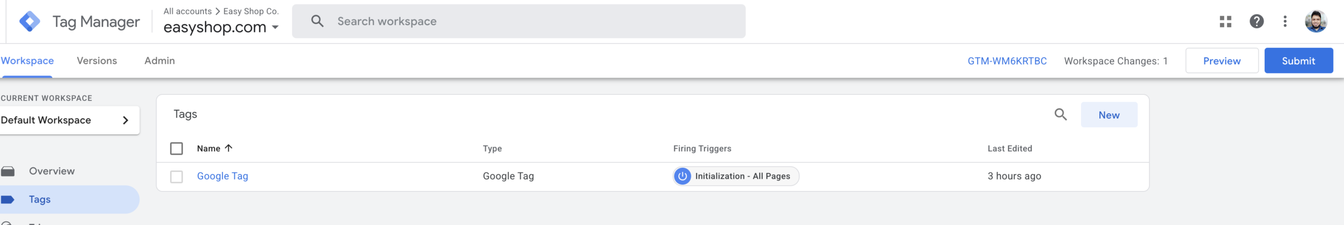Open the Google Tag name link
This screenshot has width=1344, height=225.
223,176
